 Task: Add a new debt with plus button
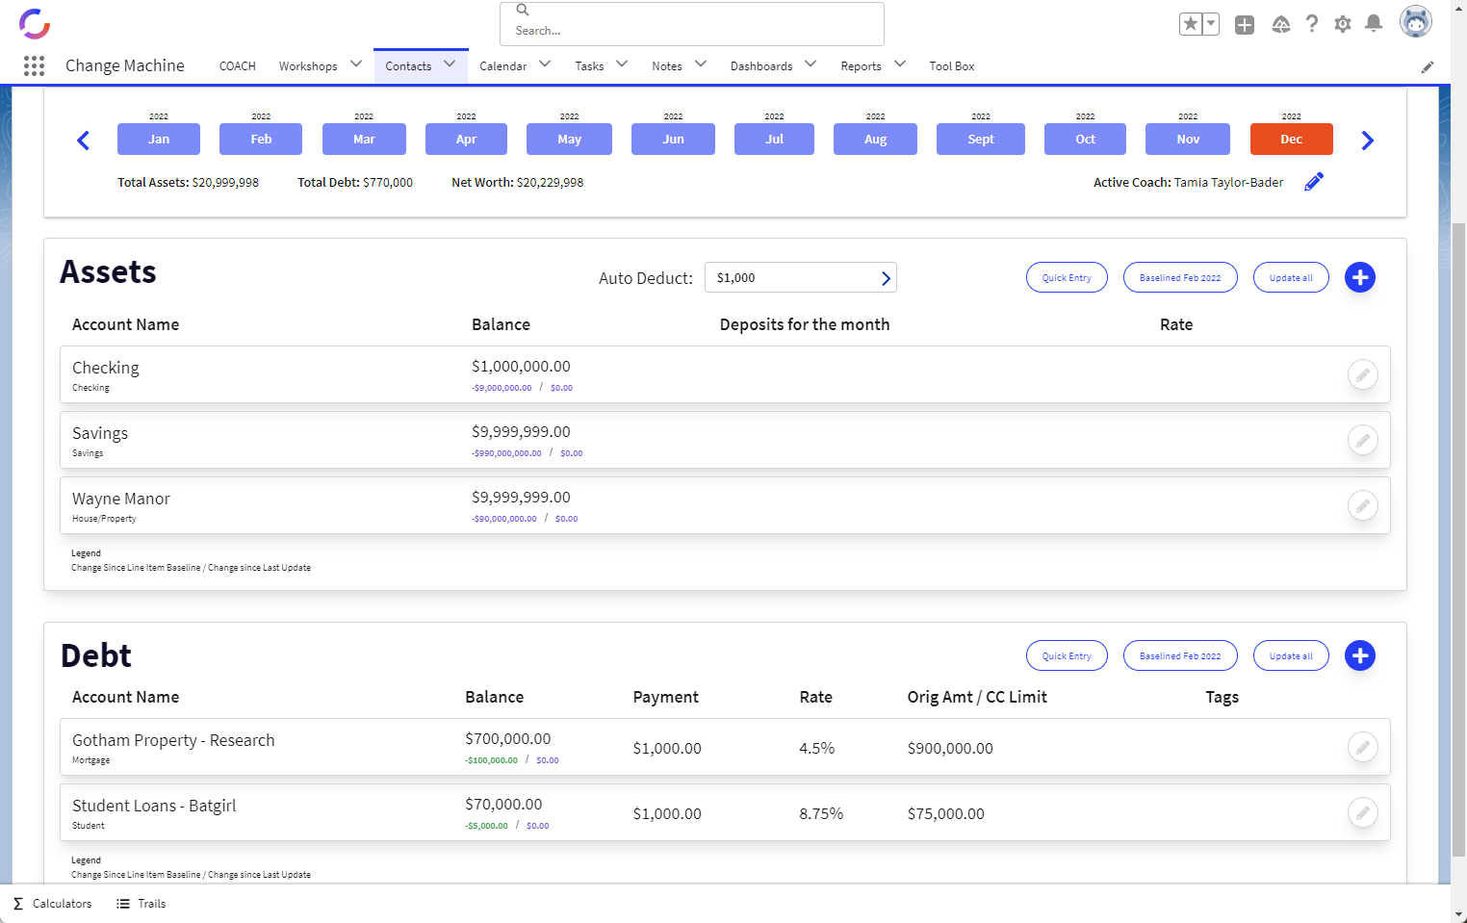[1360, 655]
